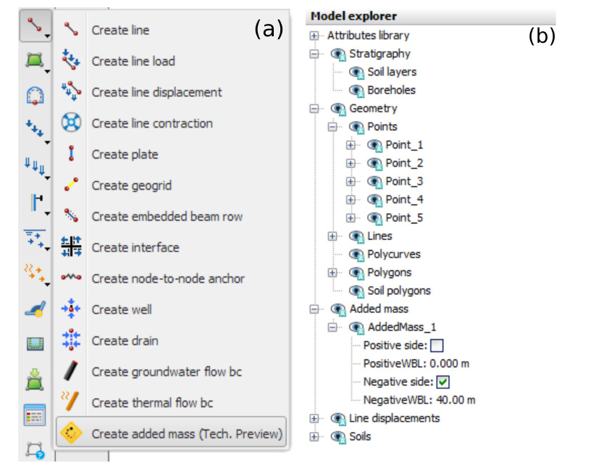Enable the Positive side checkbox
Viewport: 596px width, 474px height.
pos(437,345)
